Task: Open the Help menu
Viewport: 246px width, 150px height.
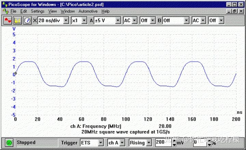Action: click(x=106, y=11)
